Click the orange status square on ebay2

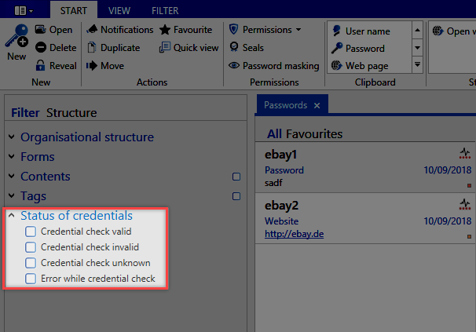click(x=469, y=236)
